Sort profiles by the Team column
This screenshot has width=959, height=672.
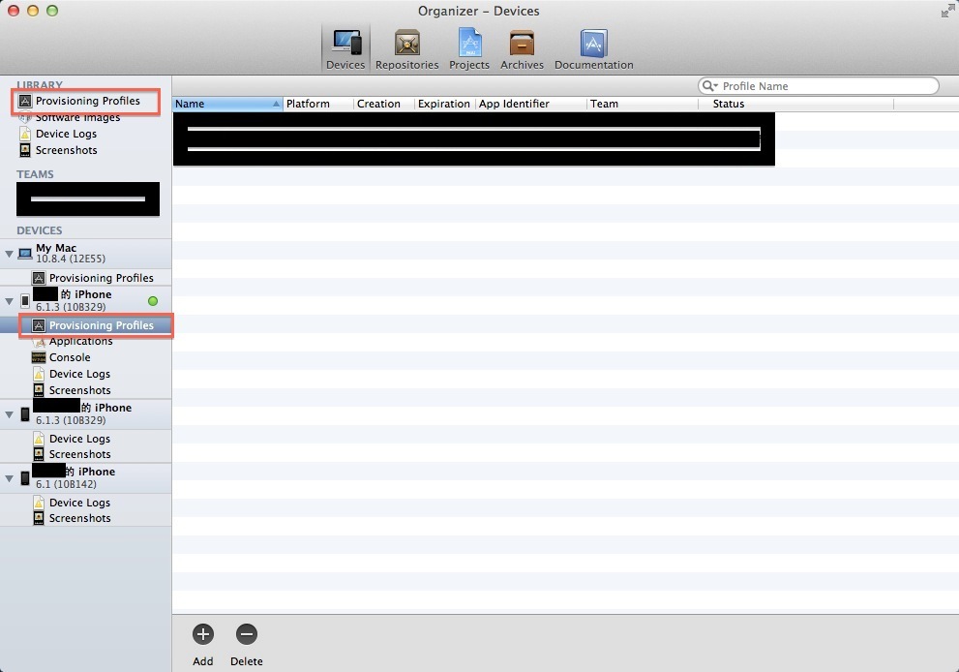pos(643,104)
